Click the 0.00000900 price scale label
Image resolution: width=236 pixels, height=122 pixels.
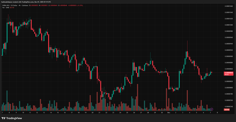coord(229,56)
